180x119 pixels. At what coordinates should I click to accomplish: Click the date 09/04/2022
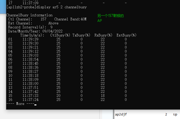(x=52, y=31)
